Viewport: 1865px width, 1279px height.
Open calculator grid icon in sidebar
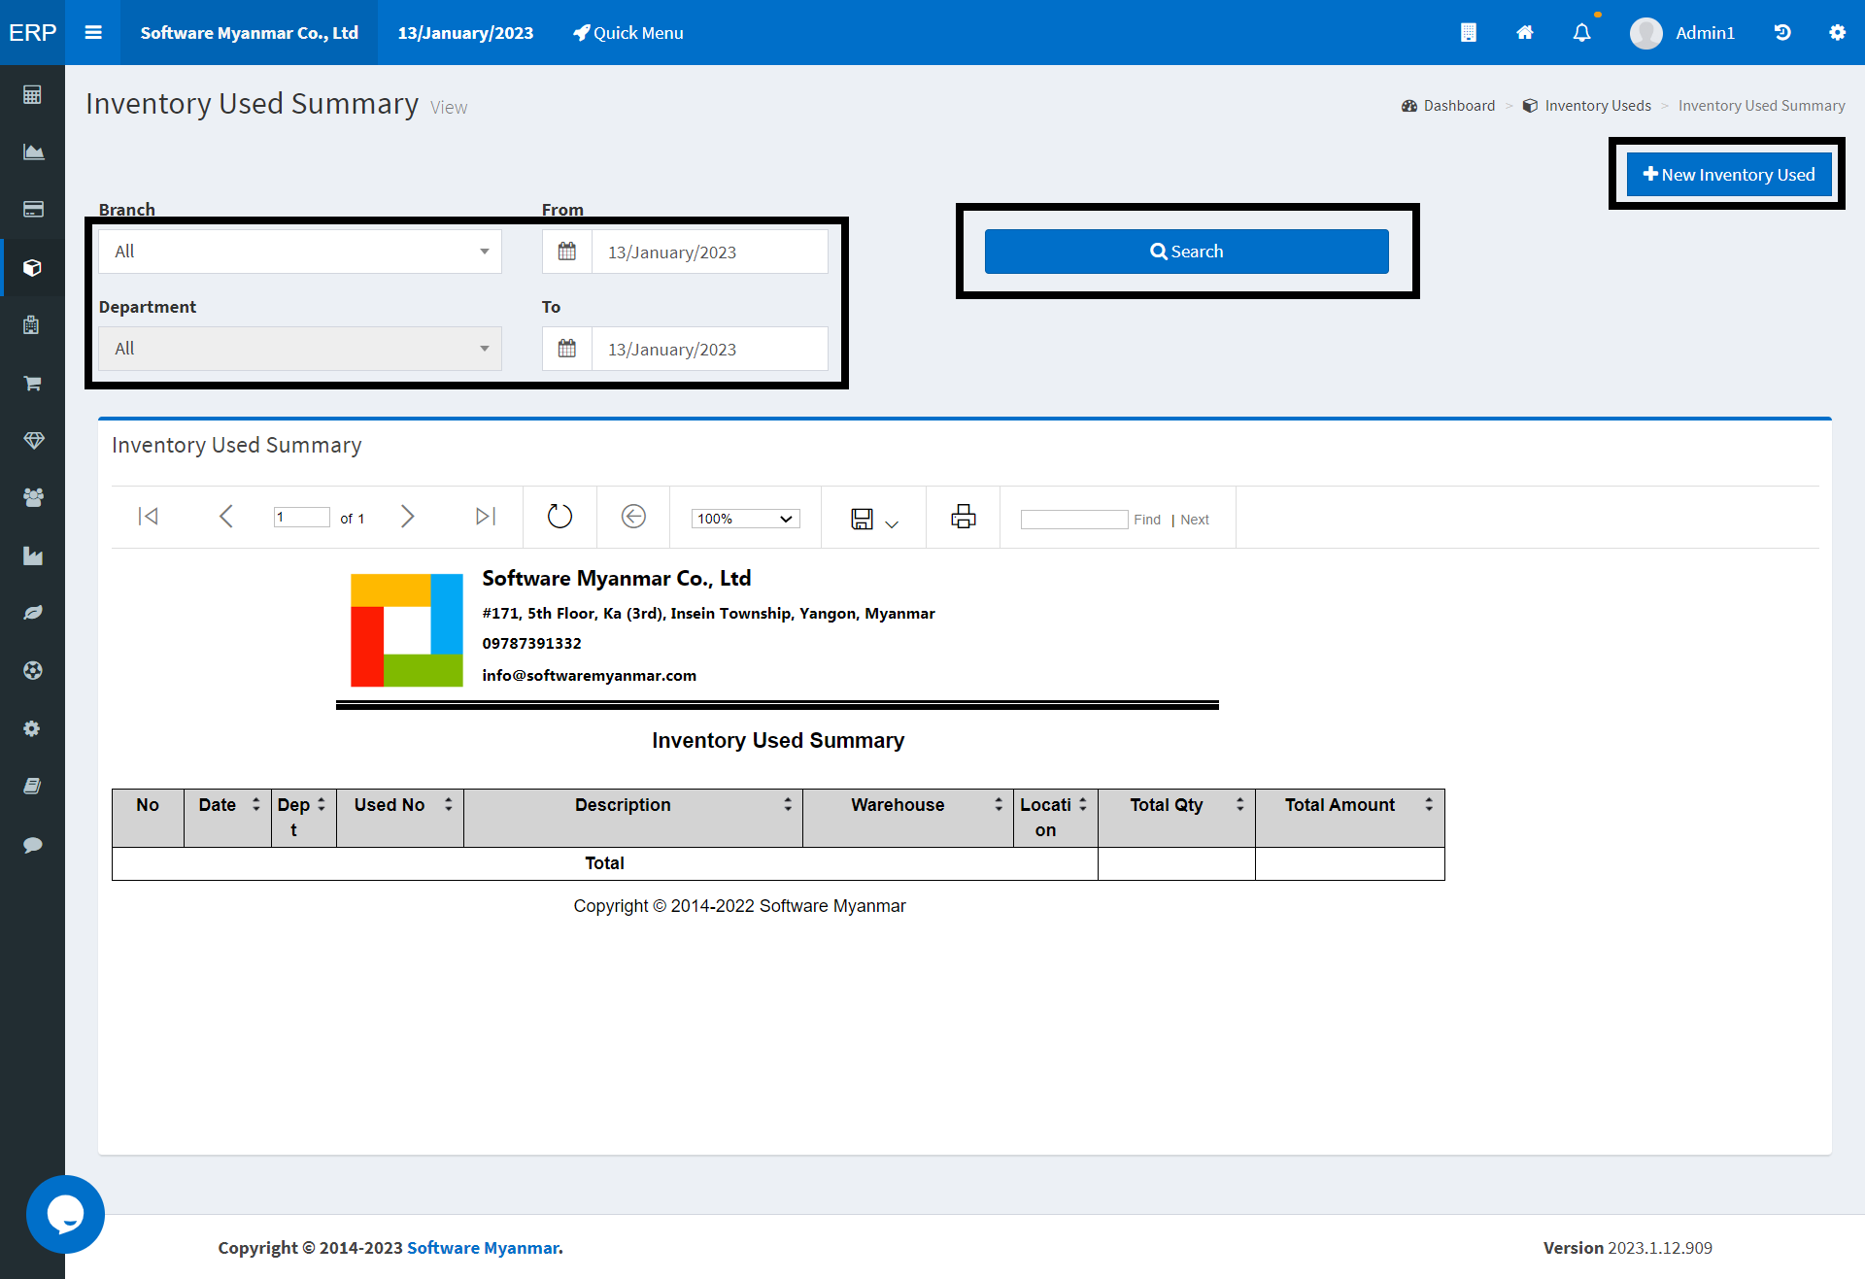click(32, 94)
